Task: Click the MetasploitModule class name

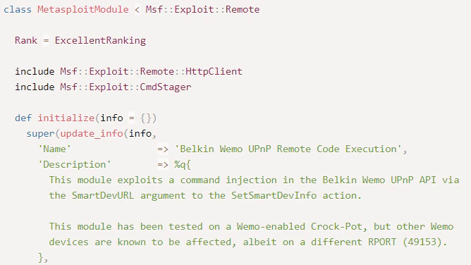Action: pos(83,9)
